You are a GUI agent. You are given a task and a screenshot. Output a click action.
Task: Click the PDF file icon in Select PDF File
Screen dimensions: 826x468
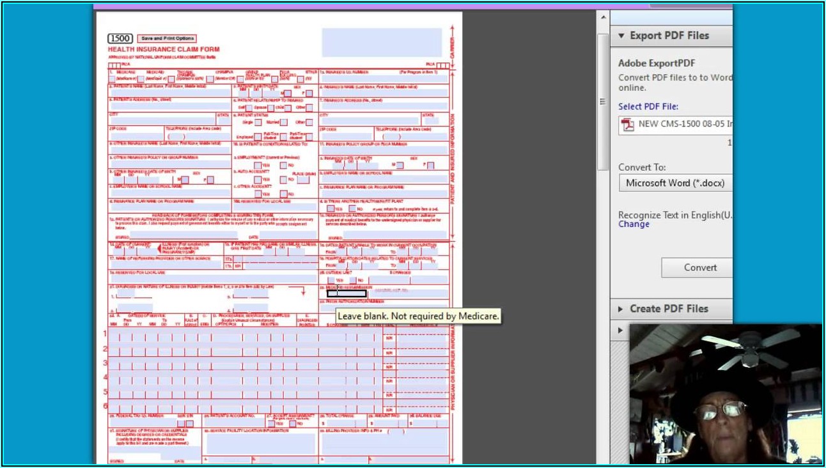point(628,125)
